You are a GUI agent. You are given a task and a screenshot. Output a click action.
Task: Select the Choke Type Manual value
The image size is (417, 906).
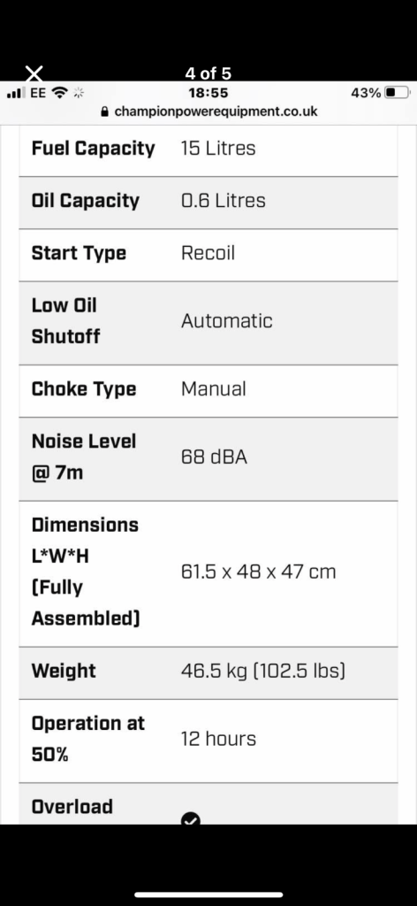(214, 389)
